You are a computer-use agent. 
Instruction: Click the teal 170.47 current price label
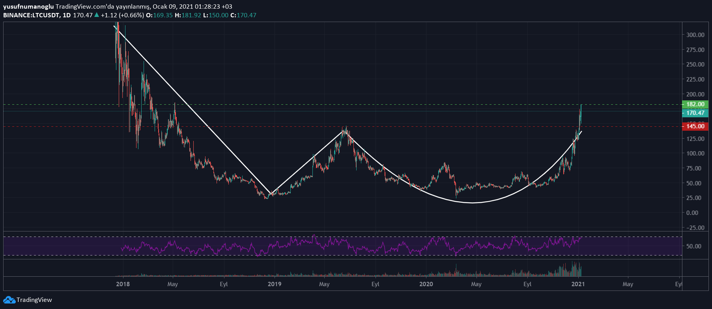695,113
